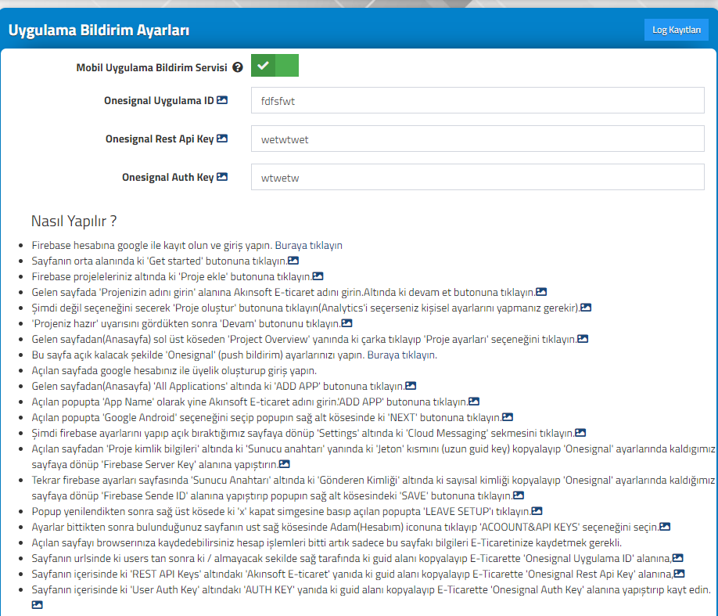Screen dimensions: 718x616
Task: View image for 'ACOOUNT&API KEYS' step
Action: coord(665,527)
